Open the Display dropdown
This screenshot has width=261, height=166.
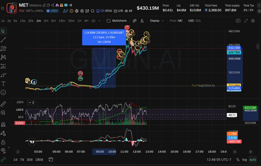[x=157, y=21]
